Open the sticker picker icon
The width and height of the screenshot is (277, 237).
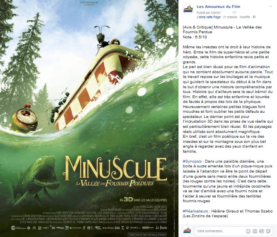[x=268, y=230]
